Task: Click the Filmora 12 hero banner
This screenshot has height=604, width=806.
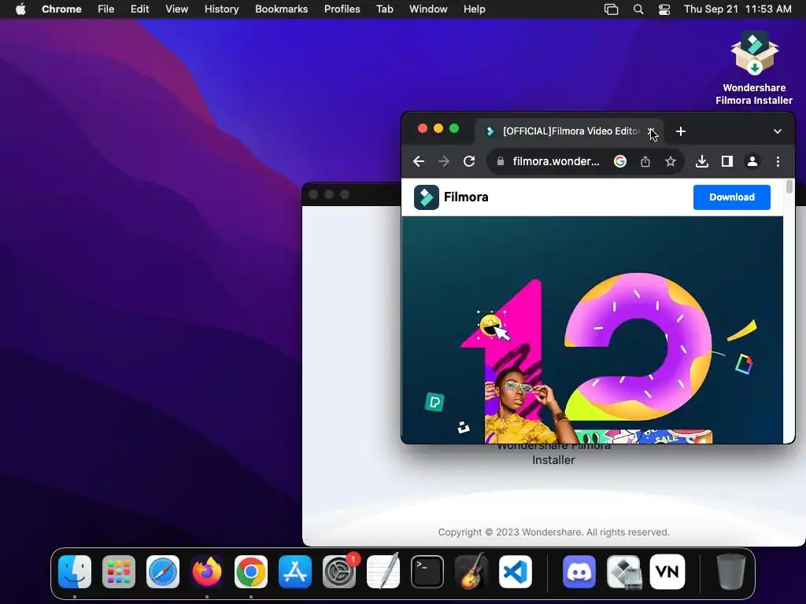Action: coord(592,330)
